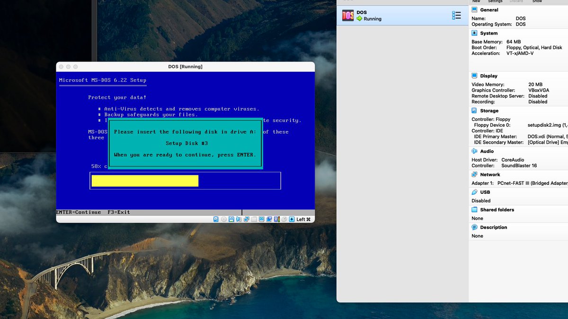The height and width of the screenshot is (319, 568).
Task: Click the System section chip icon
Action: coord(475,33)
